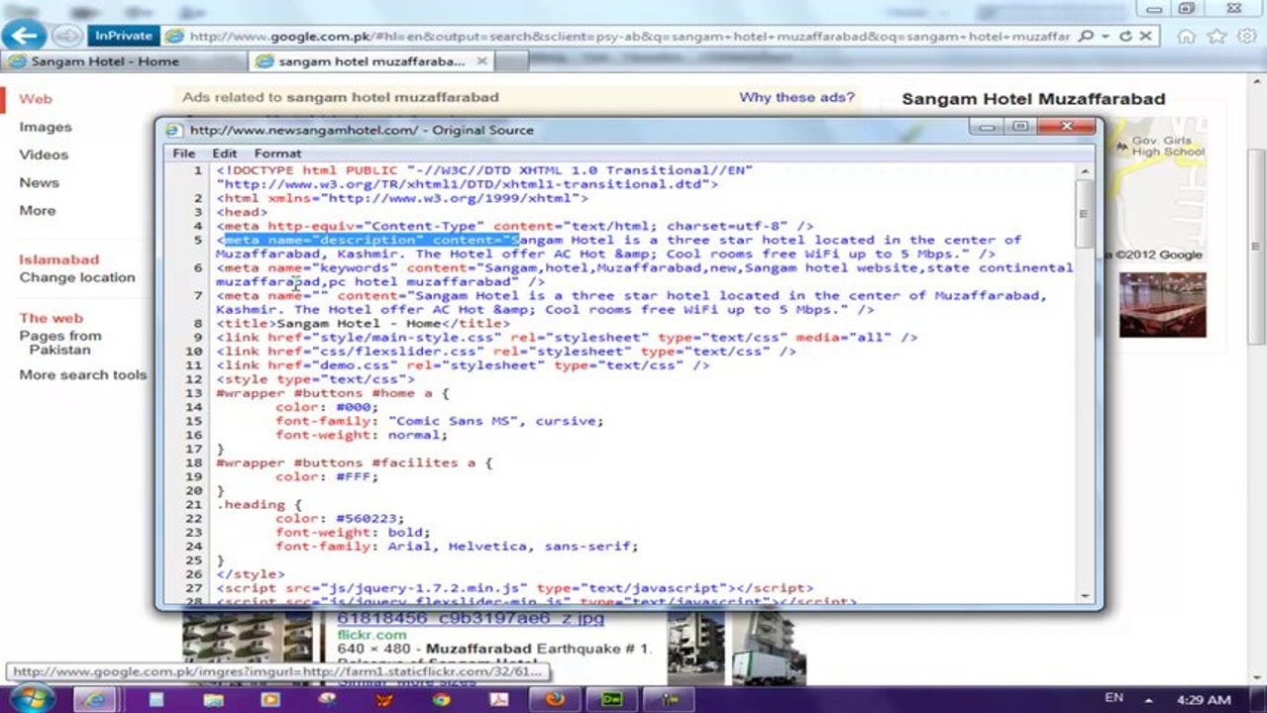
Task: Click the 4:29 AM taskbar clock
Action: (1204, 699)
